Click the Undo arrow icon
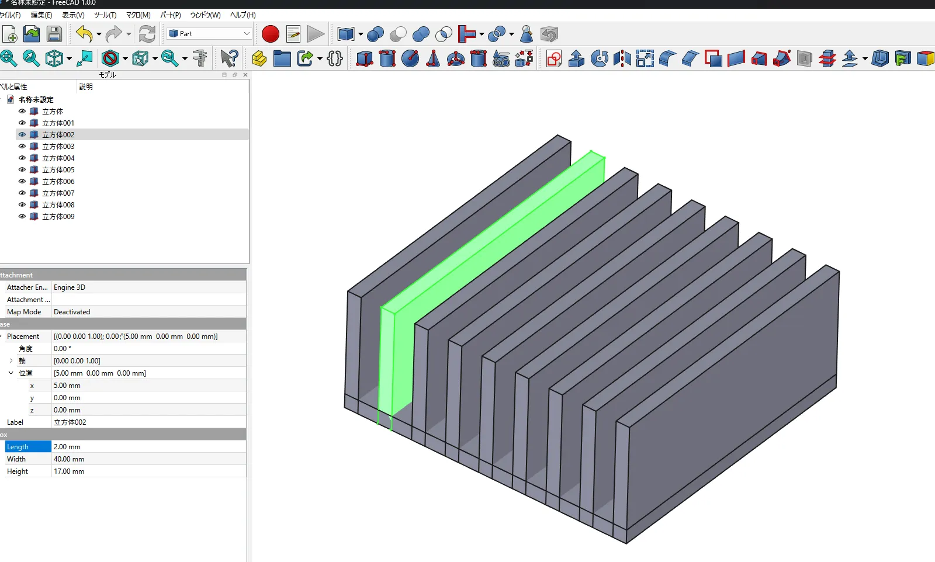The image size is (935, 562). pyautogui.click(x=84, y=34)
